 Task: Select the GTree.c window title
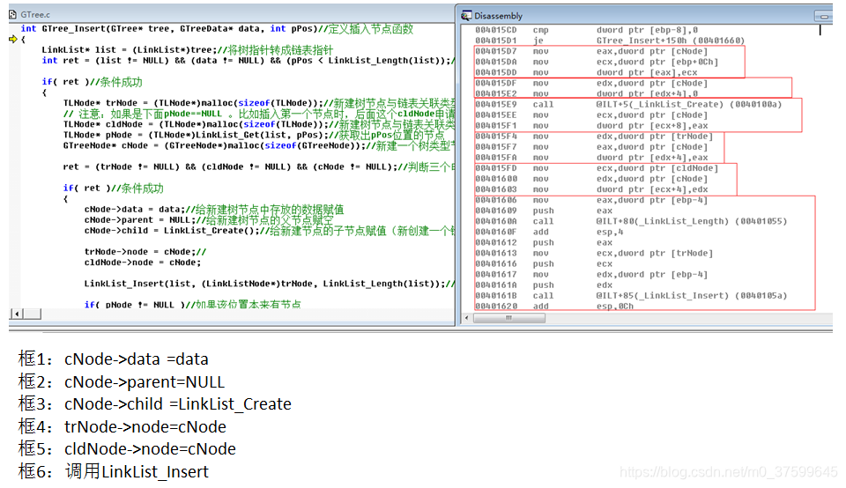pyautogui.click(x=35, y=15)
